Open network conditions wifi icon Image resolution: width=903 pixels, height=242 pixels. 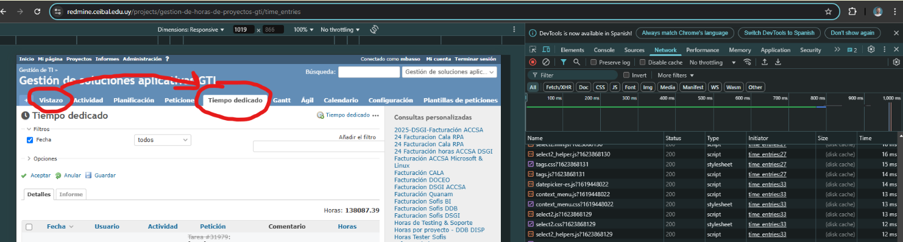tap(748, 62)
